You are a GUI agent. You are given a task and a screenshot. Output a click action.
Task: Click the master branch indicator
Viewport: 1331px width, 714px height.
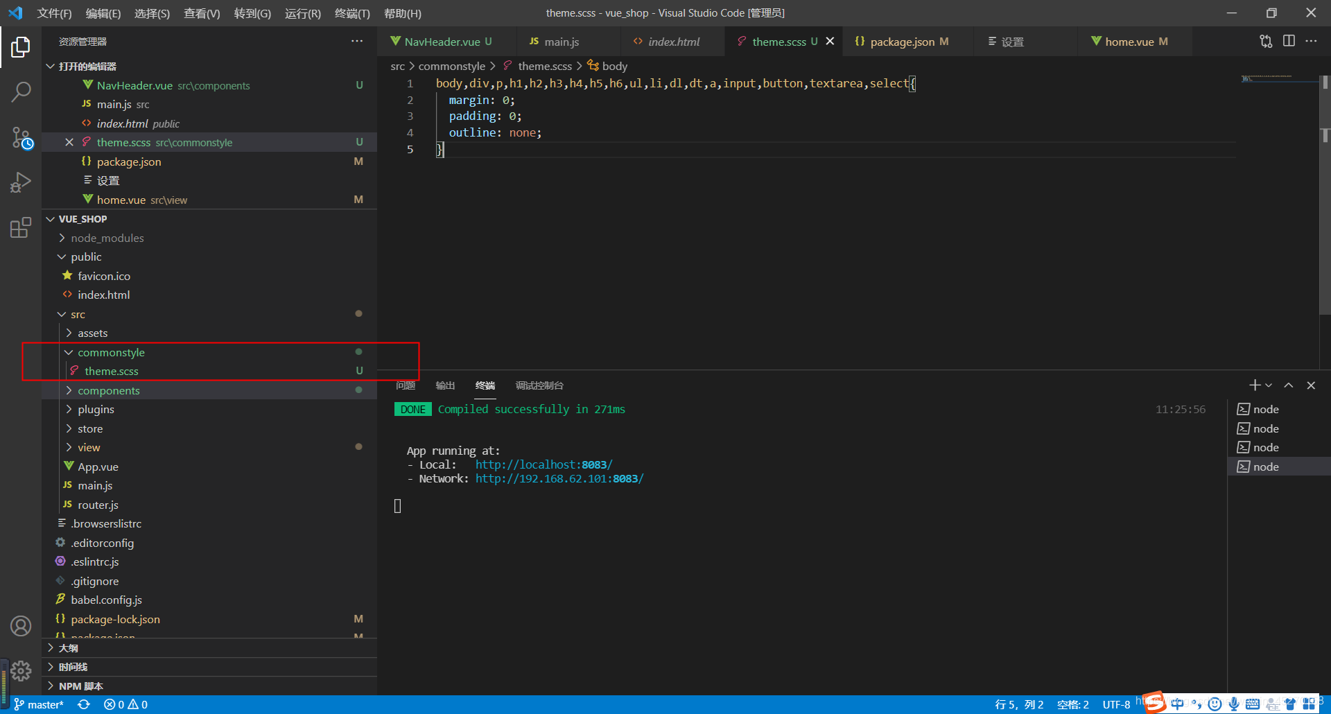(x=39, y=704)
